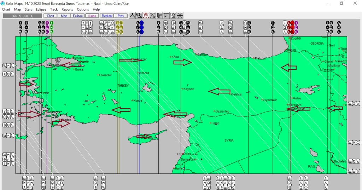
Task: Toggle the Lines toolbar button
Action: [x=92, y=16]
